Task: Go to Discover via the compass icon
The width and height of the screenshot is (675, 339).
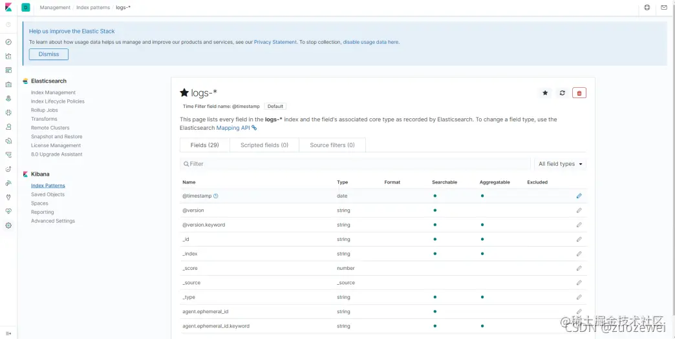Action: click(8, 42)
